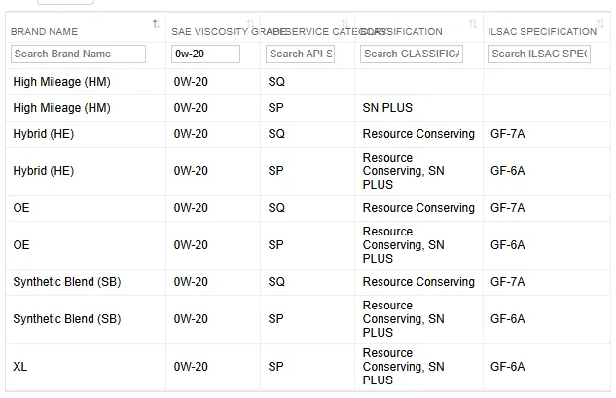Select the Hybrid (HE) GF-6A row
Image resolution: width=616 pixels, height=398 pixels.
click(308, 171)
